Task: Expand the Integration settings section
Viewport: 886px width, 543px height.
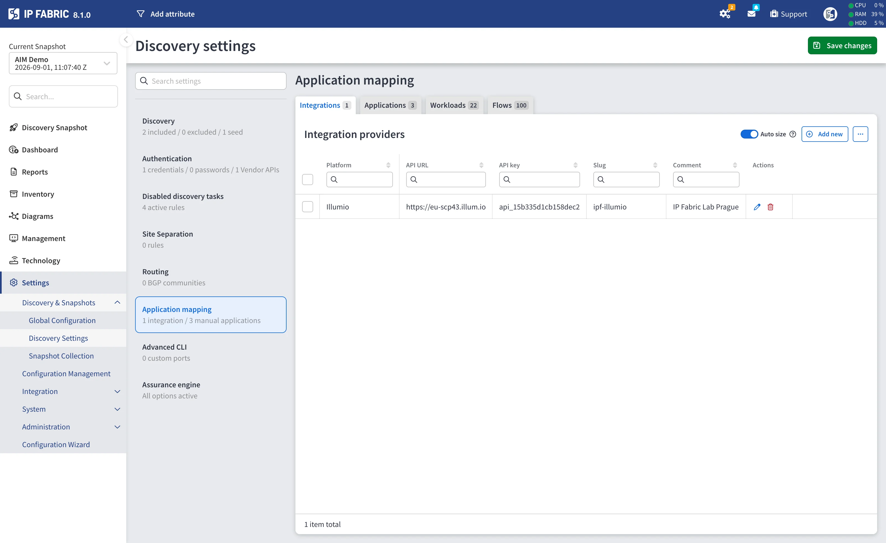Action: [x=71, y=391]
